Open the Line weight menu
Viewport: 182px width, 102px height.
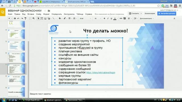[69, 18]
